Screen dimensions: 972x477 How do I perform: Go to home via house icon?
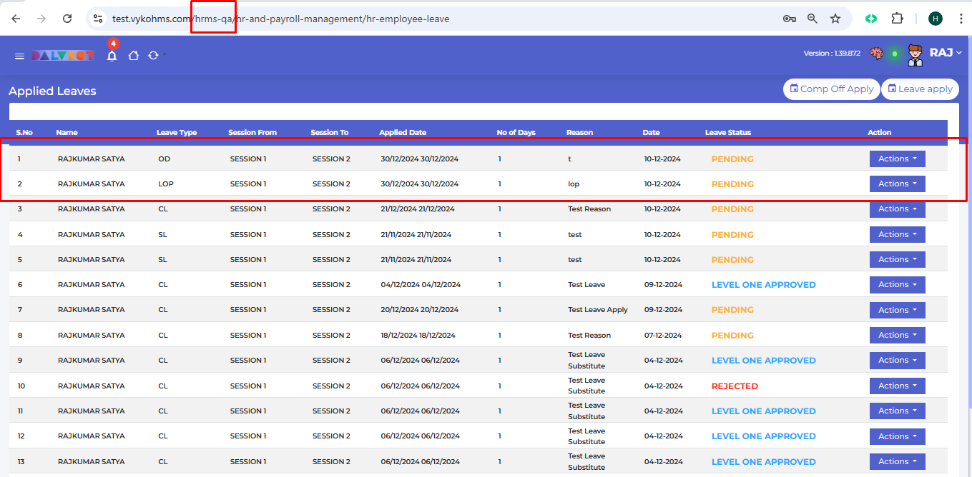point(133,56)
